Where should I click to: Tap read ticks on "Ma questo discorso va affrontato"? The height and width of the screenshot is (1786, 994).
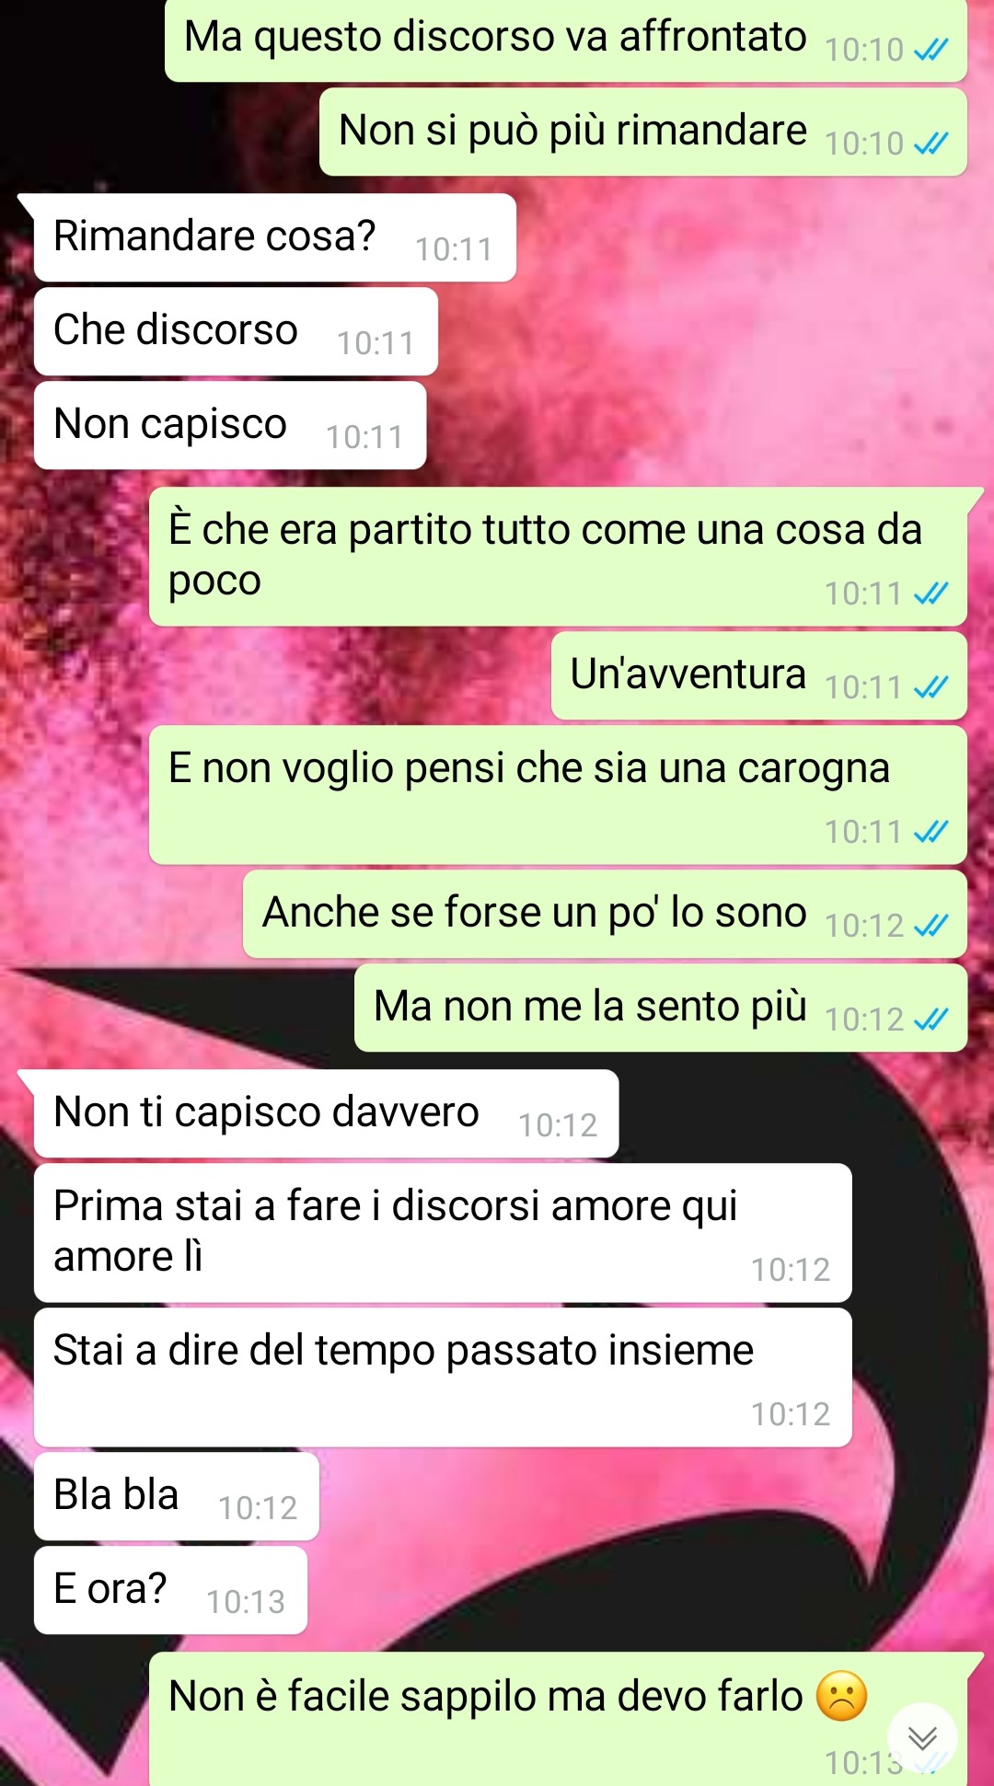(930, 50)
